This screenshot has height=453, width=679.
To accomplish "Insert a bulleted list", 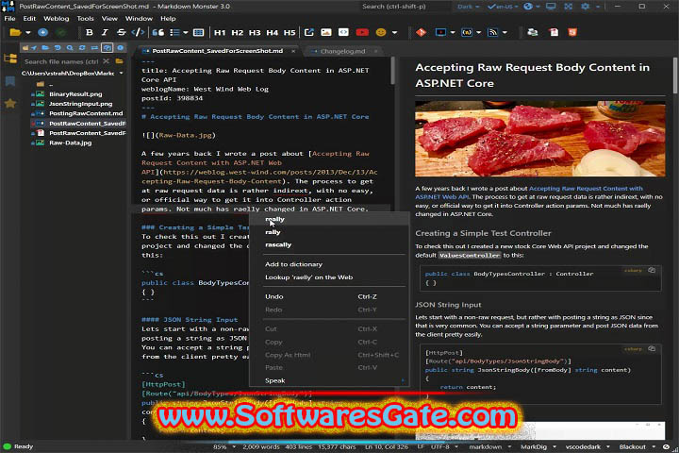I will point(174,32).
